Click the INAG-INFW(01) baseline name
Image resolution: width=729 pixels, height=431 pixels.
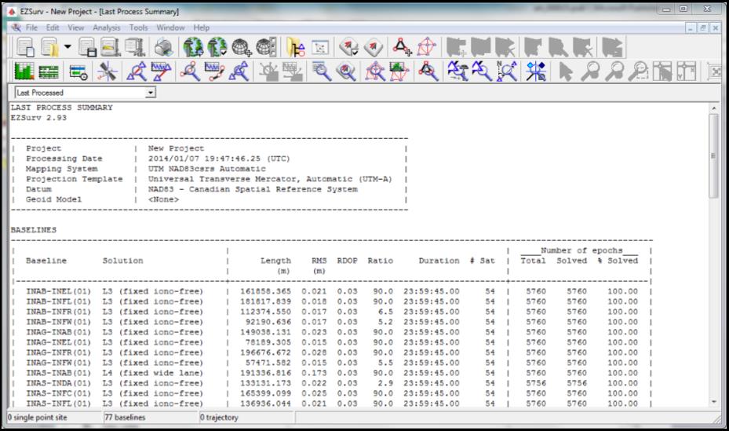tap(58, 363)
